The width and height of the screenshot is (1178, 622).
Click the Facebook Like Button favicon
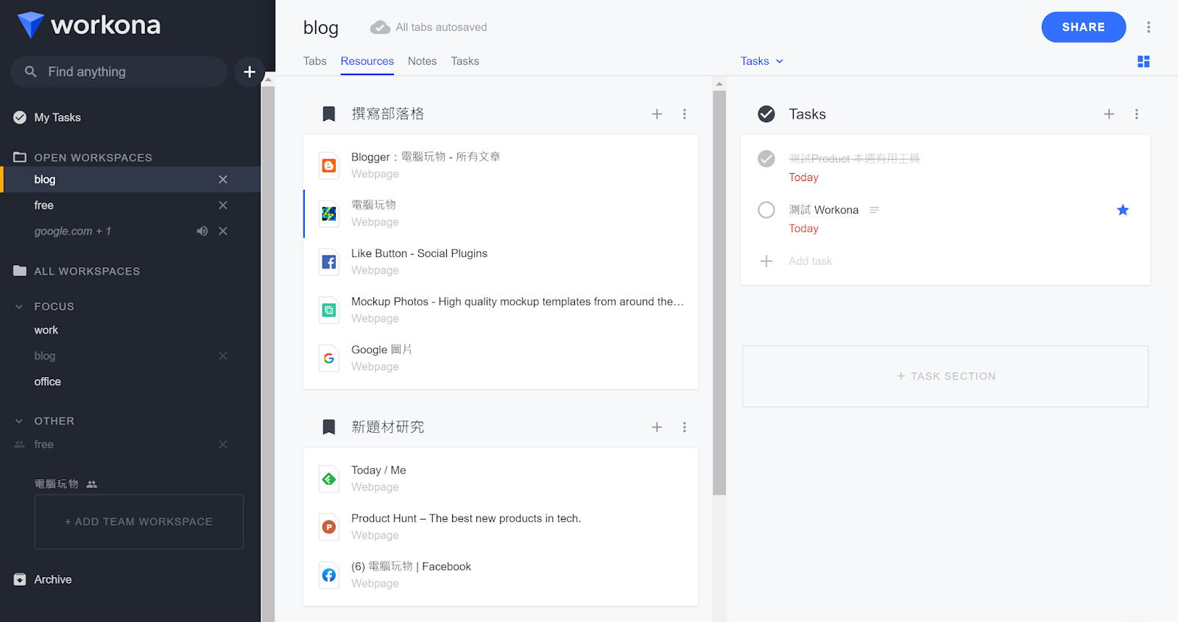[329, 262]
